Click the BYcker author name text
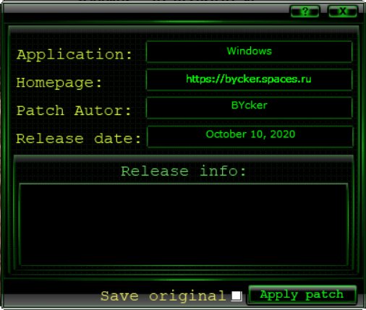Image resolution: width=366 pixels, height=310 pixels. pos(250,106)
